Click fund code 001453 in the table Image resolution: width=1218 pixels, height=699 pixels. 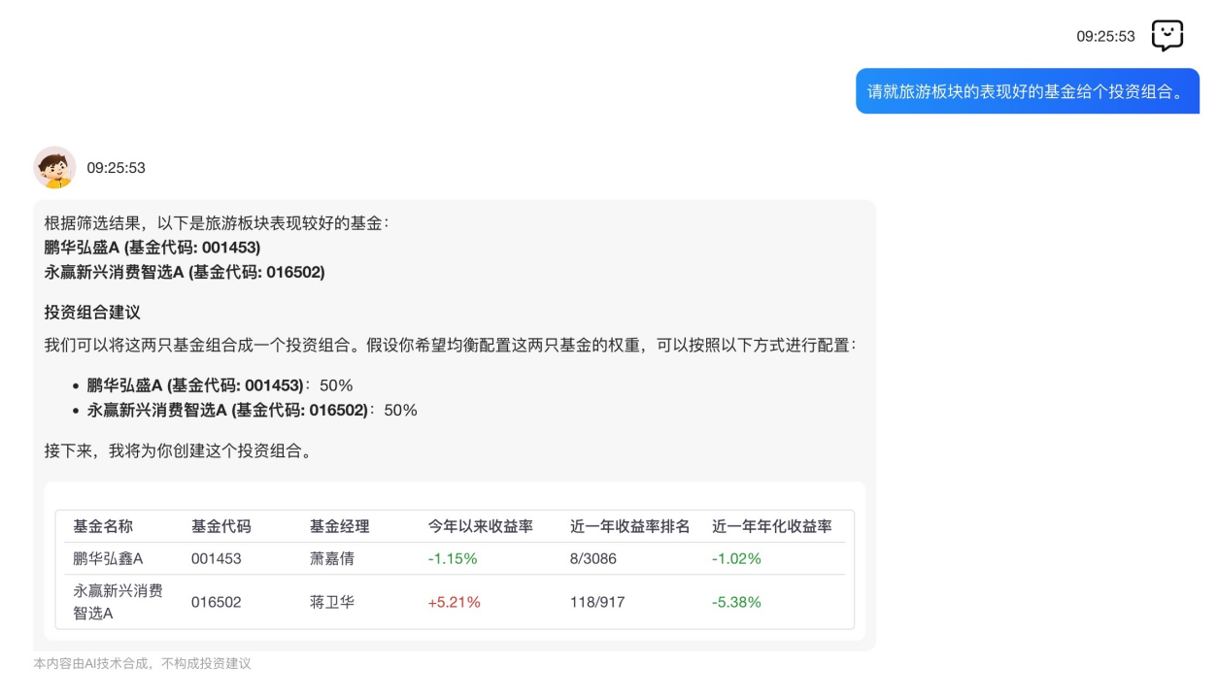tap(217, 558)
